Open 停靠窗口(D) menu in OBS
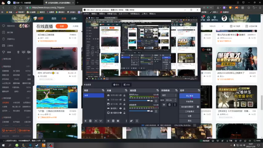The width and height of the screenshot is (263, 148). (x=112, y=14)
